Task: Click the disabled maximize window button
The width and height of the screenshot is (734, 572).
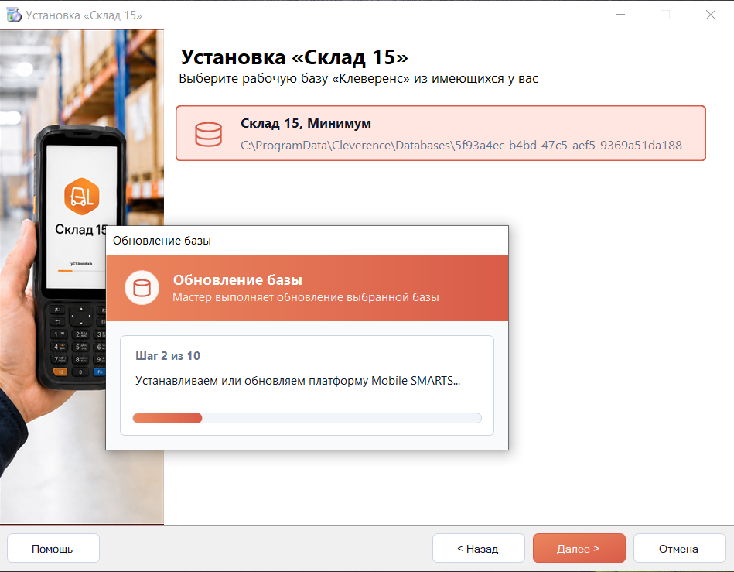Action: click(x=665, y=15)
